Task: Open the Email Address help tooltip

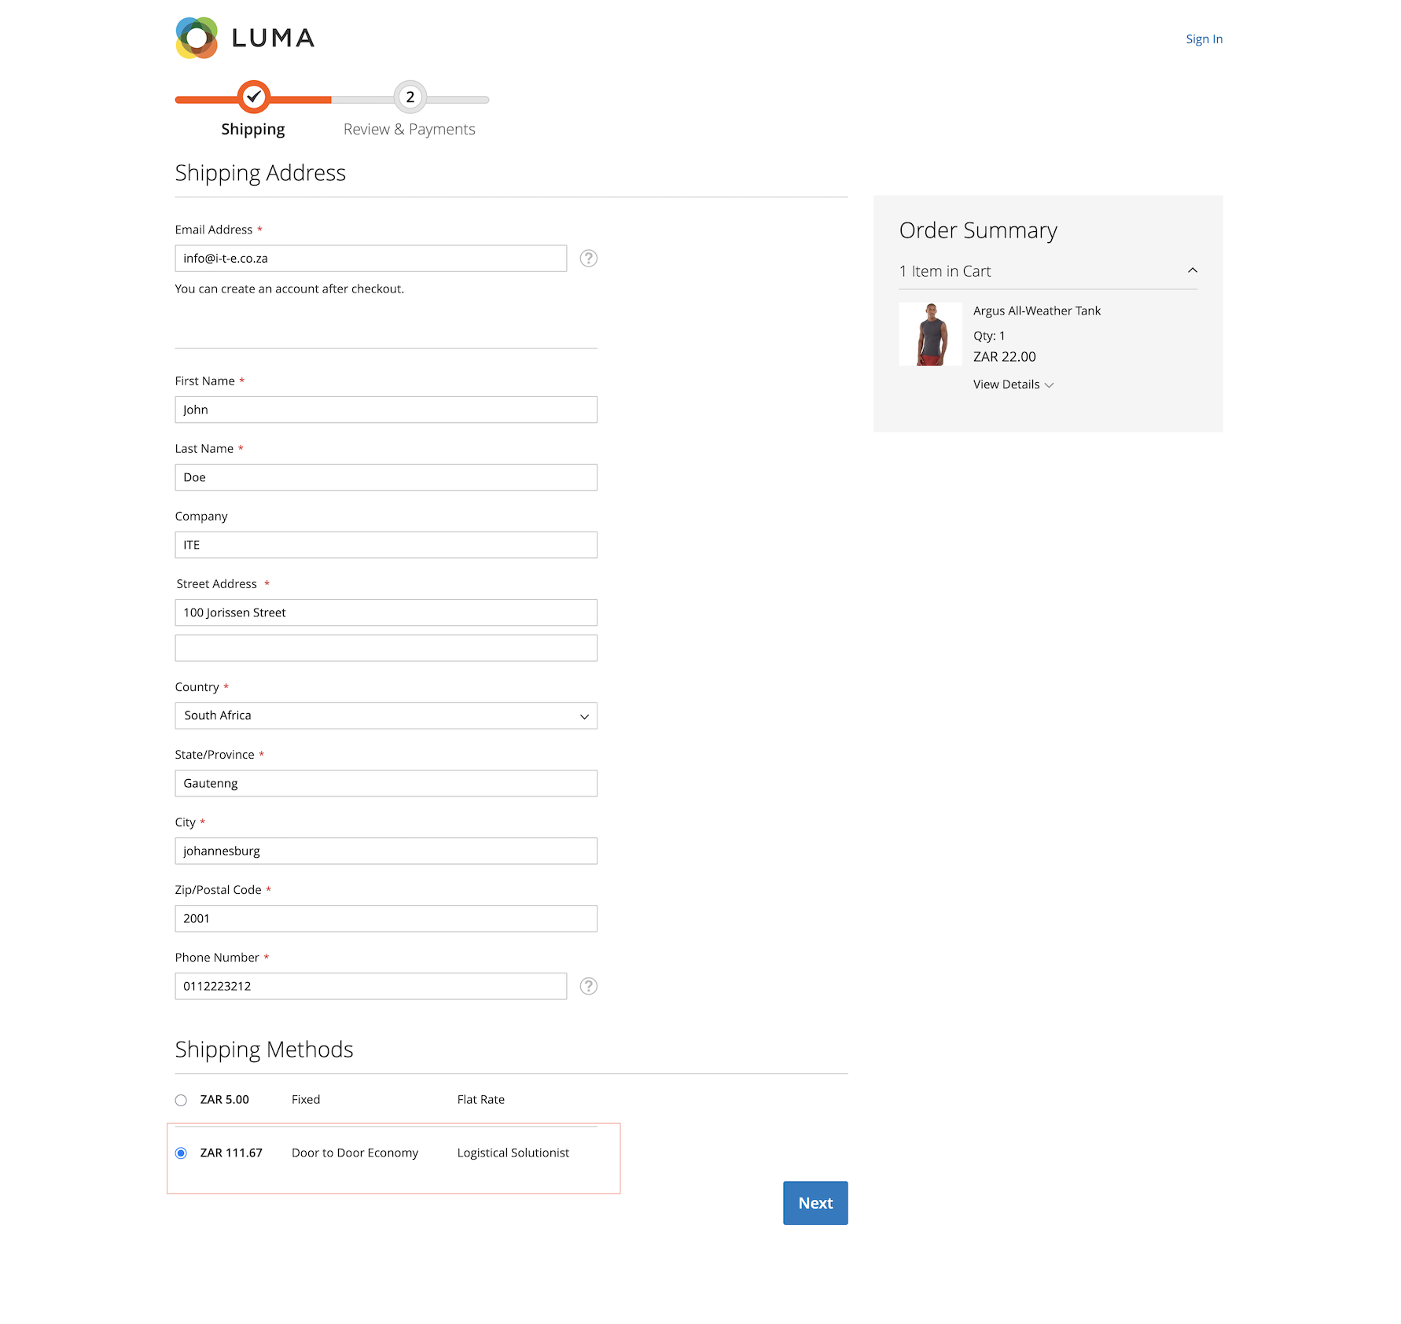Action: click(x=588, y=258)
